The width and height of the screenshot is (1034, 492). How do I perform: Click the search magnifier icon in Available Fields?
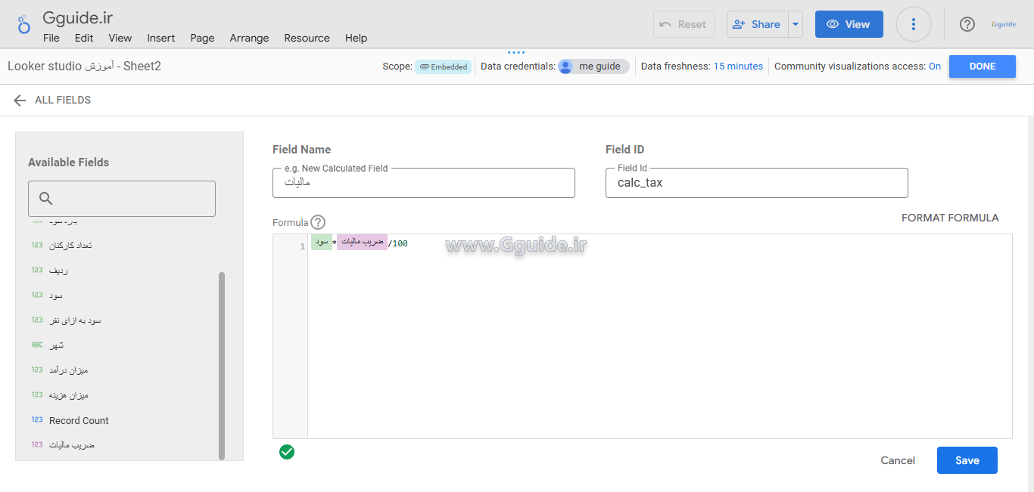point(45,199)
